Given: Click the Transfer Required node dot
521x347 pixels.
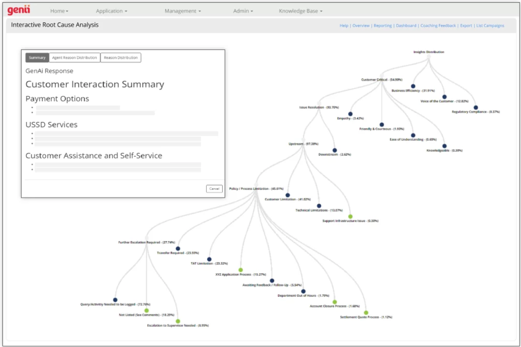Looking at the screenshot, I should point(178,249).
